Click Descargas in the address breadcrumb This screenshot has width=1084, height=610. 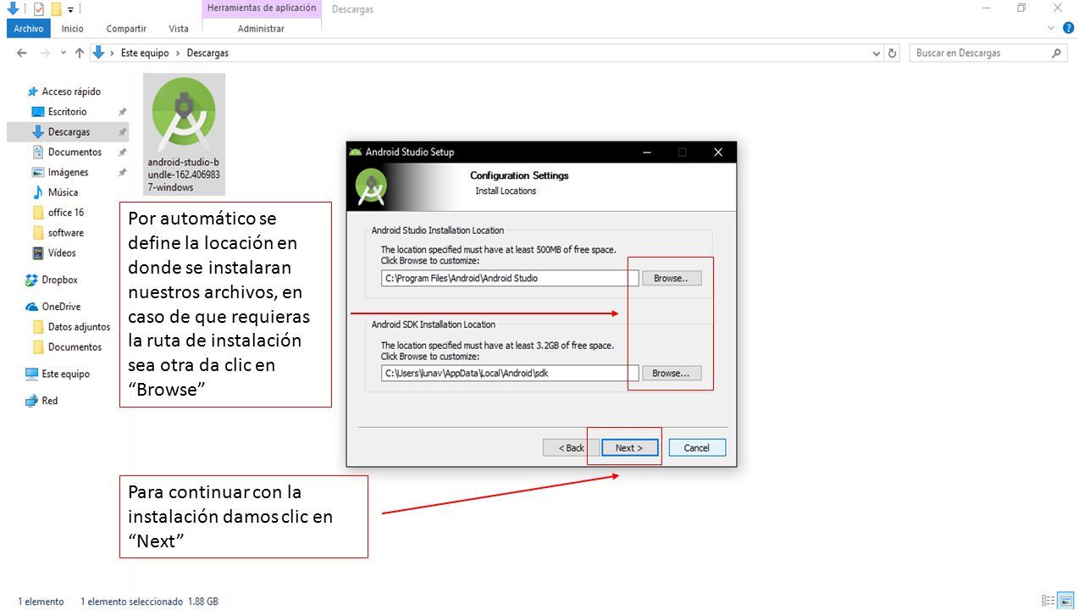coord(207,53)
